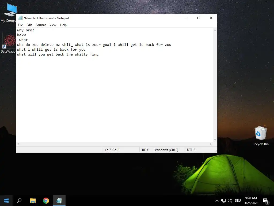Click the Notepad taskbar button

59,201
